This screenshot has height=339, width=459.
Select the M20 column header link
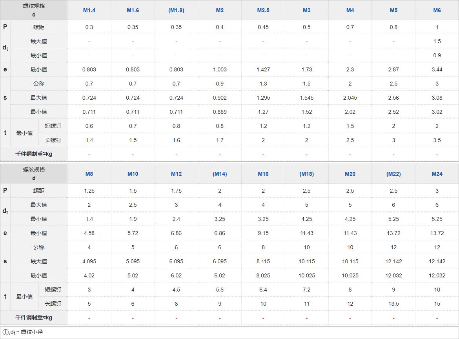tap(350, 174)
